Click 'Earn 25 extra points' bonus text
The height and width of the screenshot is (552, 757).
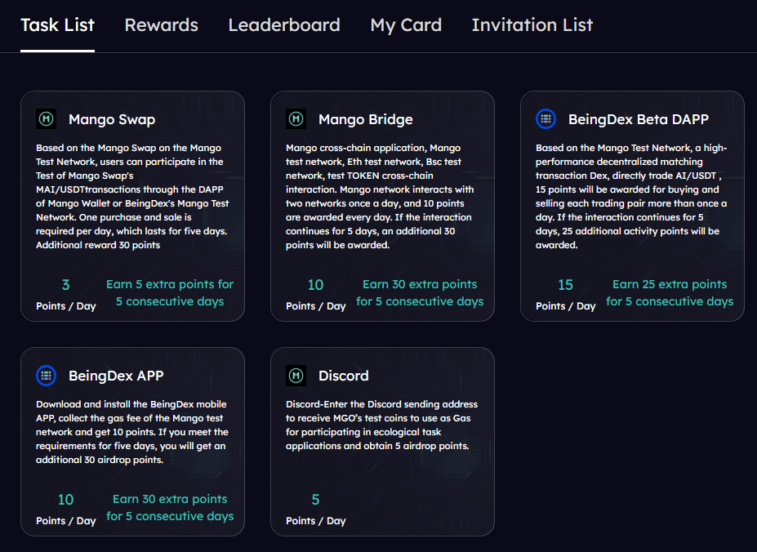click(670, 292)
